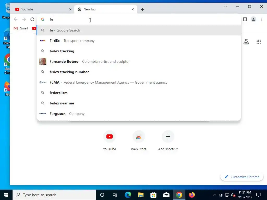Select FedEx Transport company suggestion
267x200 pixels.
(139, 41)
